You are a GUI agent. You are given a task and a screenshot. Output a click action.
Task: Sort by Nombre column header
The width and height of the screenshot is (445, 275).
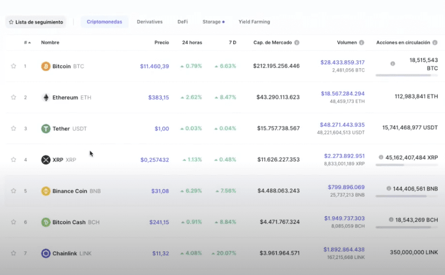click(x=50, y=42)
